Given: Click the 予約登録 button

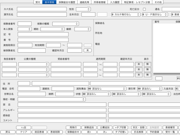Looking at the screenshot, I should [154, 132].
